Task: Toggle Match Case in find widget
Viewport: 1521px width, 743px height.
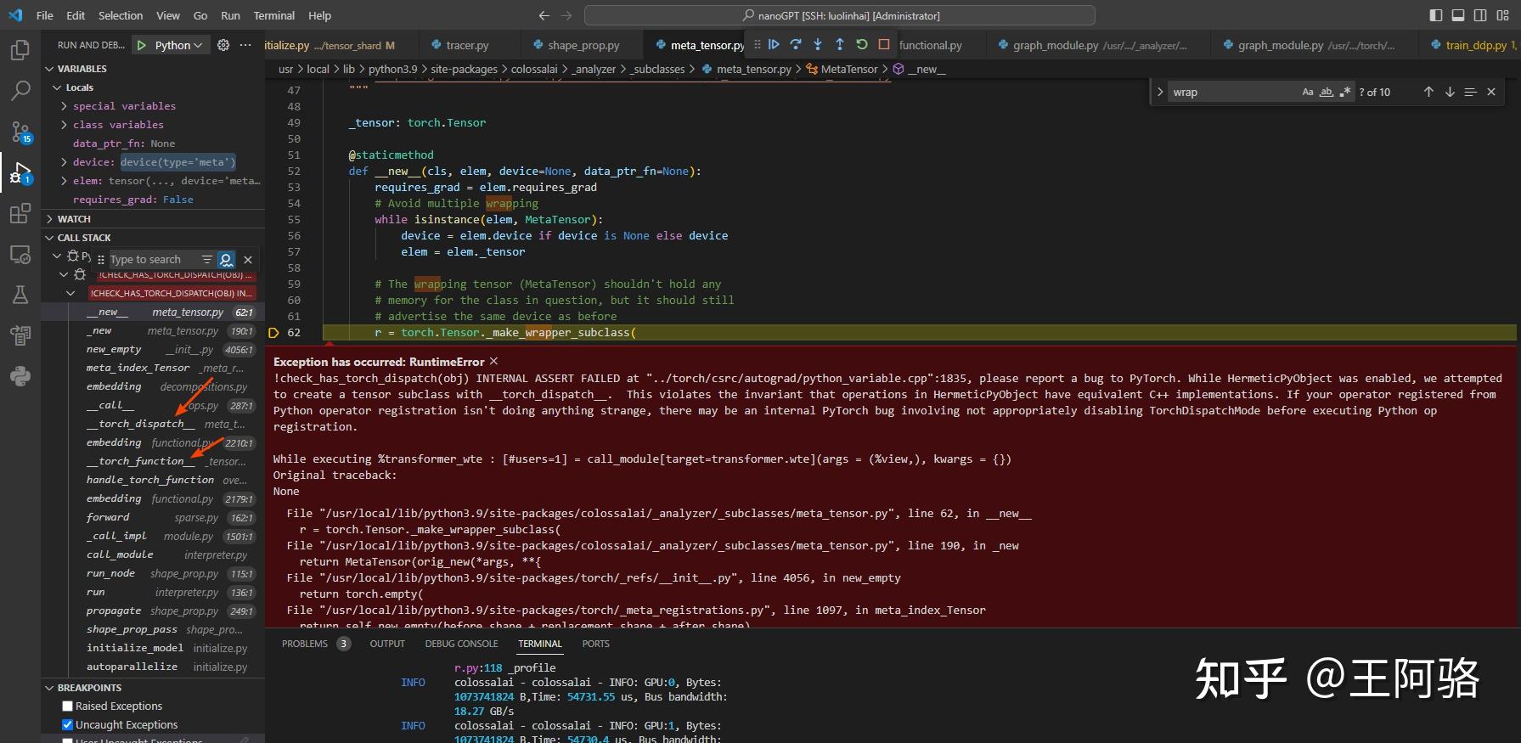Action: point(1308,92)
